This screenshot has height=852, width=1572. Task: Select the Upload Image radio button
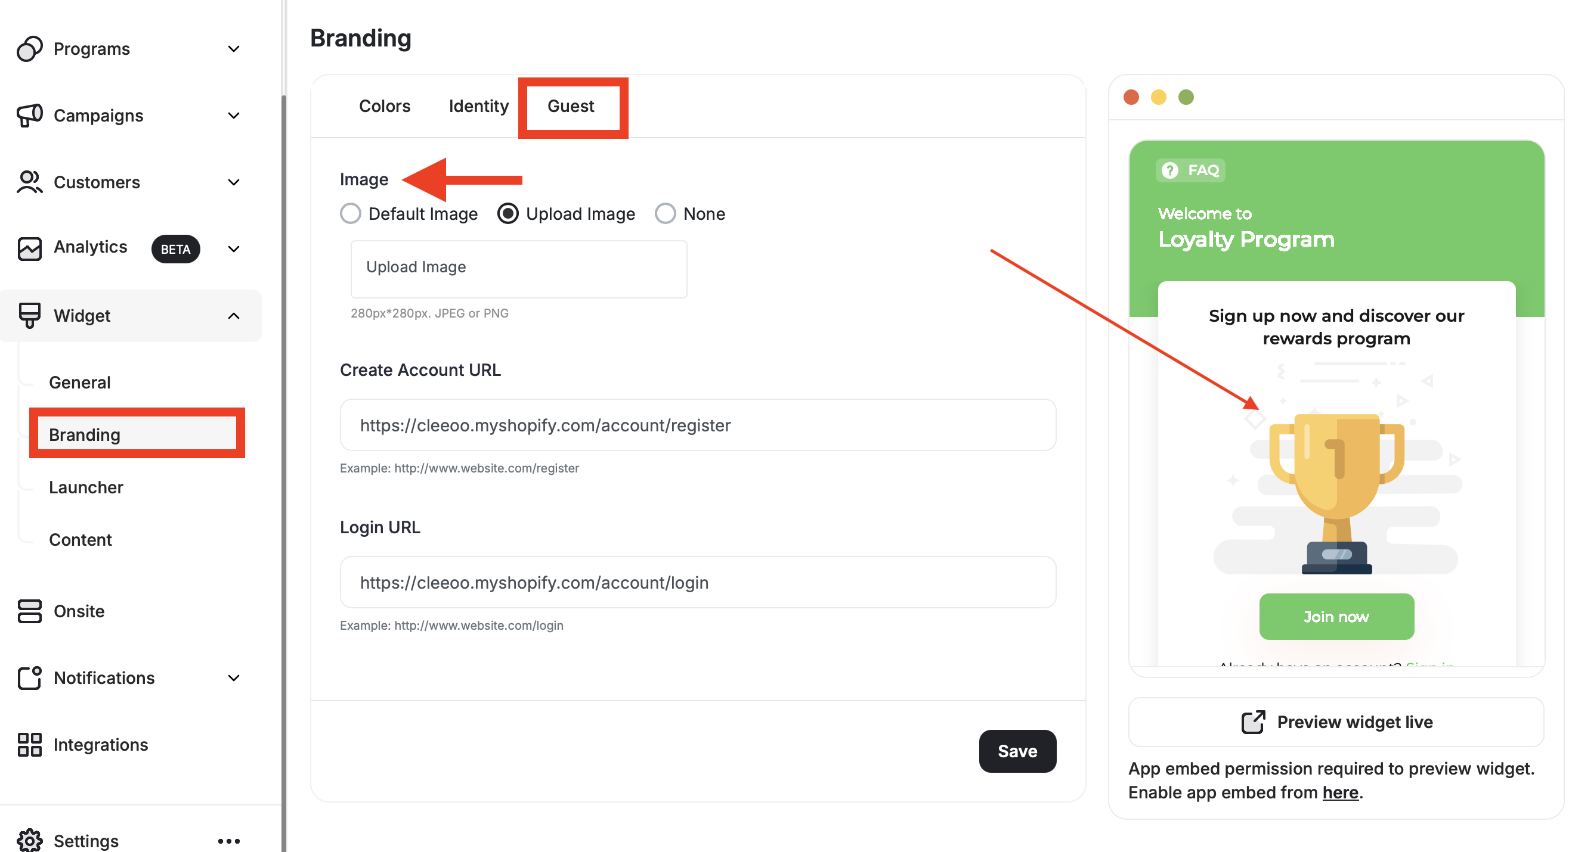click(508, 213)
